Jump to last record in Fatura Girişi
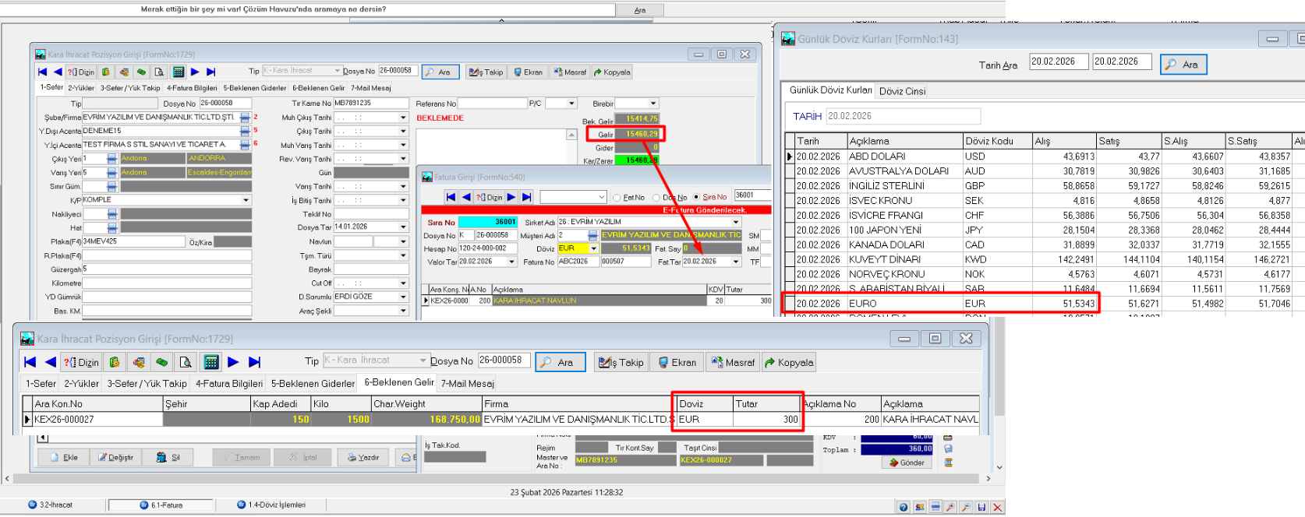 [527, 197]
